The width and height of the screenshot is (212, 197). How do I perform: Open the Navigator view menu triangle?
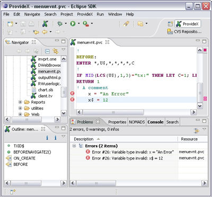[63, 50]
